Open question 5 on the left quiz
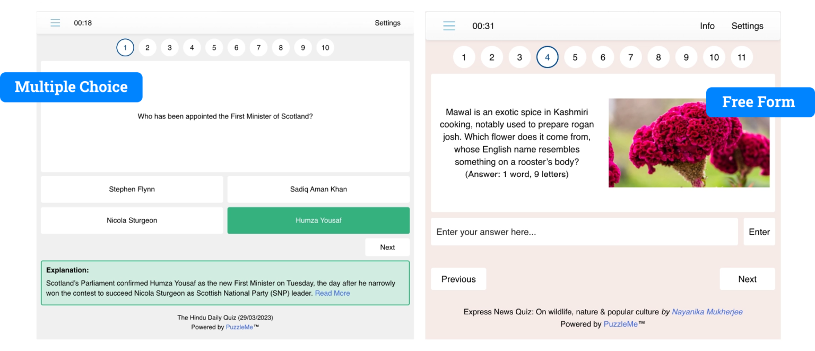 point(214,47)
